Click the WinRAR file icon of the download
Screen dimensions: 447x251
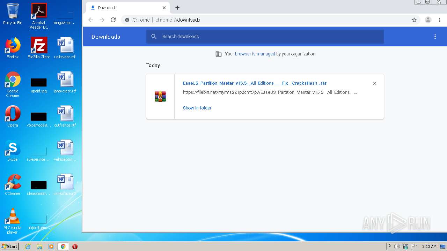pos(160,97)
